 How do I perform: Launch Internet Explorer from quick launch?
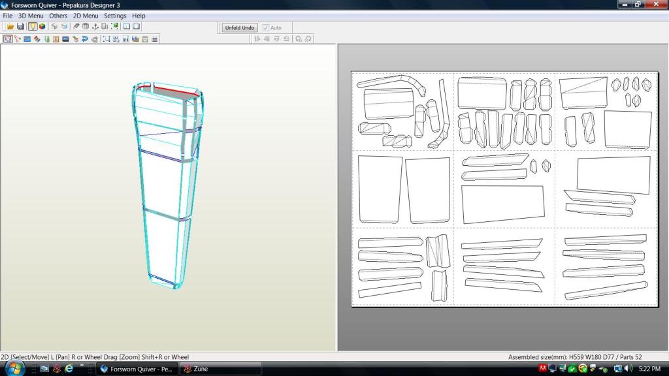(x=69, y=368)
